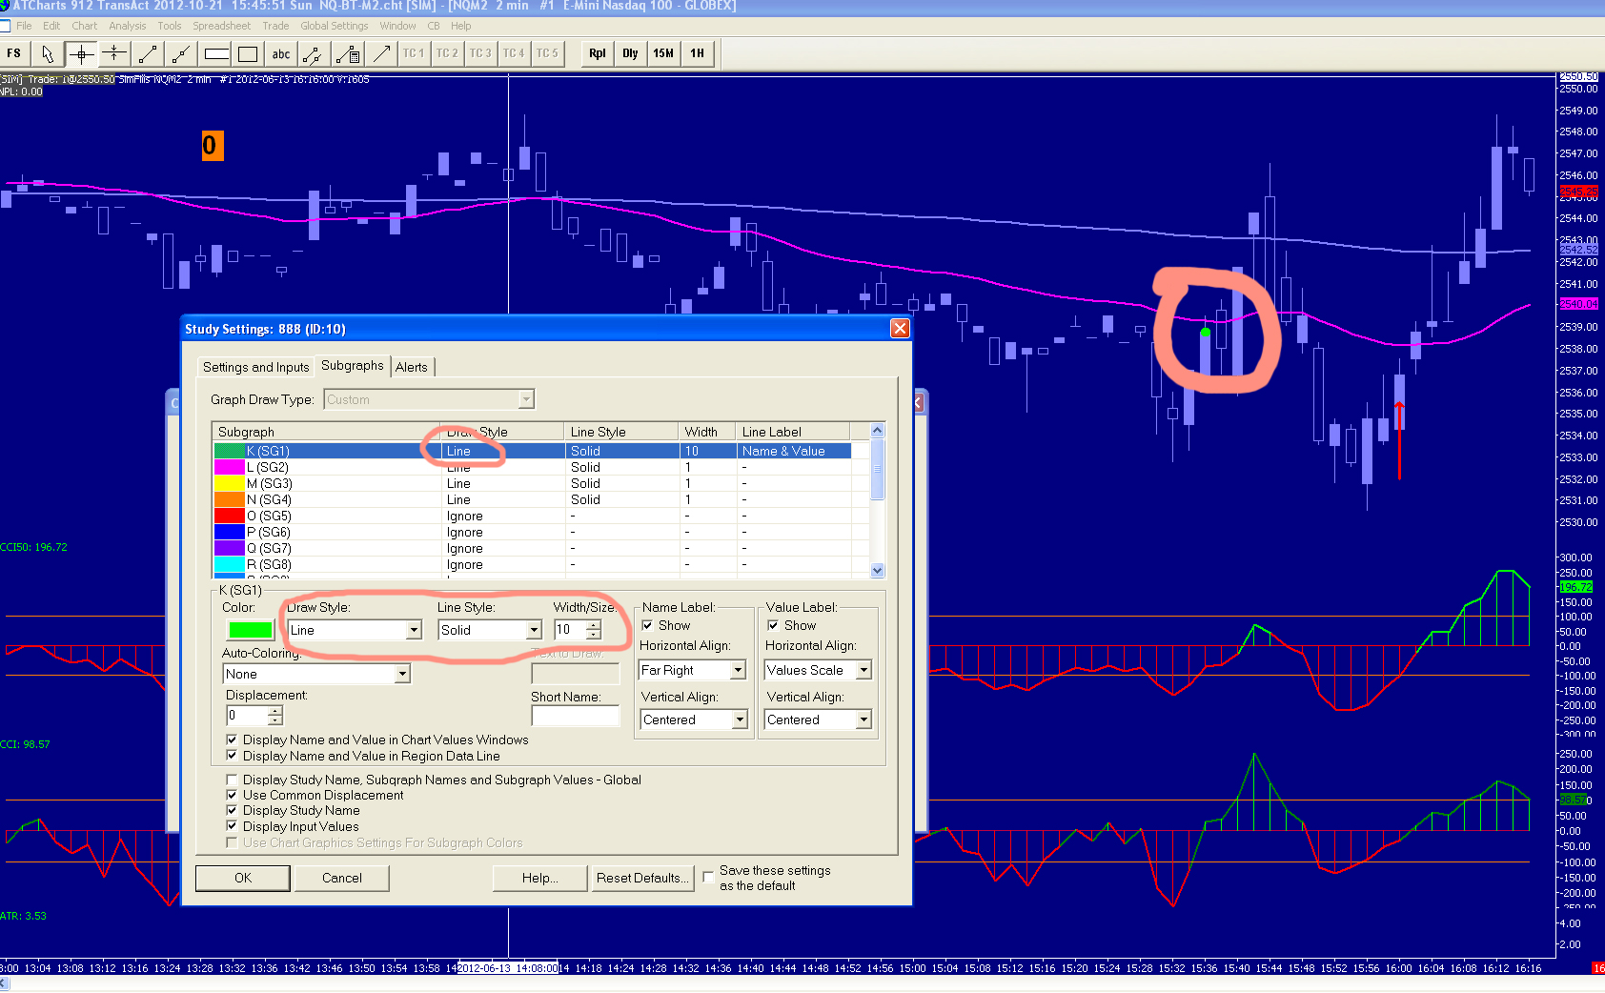The image size is (1605, 993).
Task: Click the TC 4 toolbar button
Action: [514, 53]
